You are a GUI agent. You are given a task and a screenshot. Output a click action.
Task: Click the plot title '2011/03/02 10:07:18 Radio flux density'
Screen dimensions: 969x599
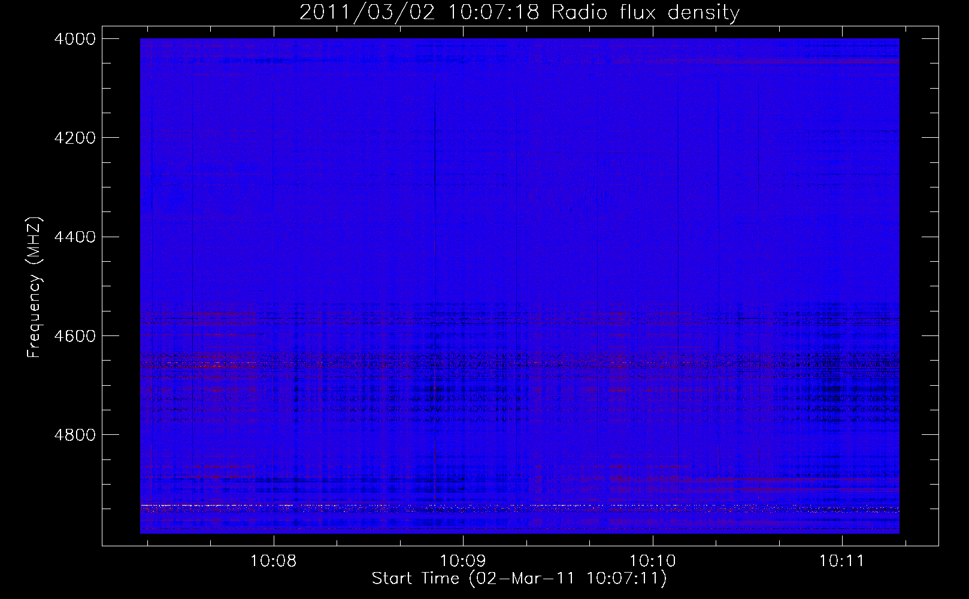point(519,12)
